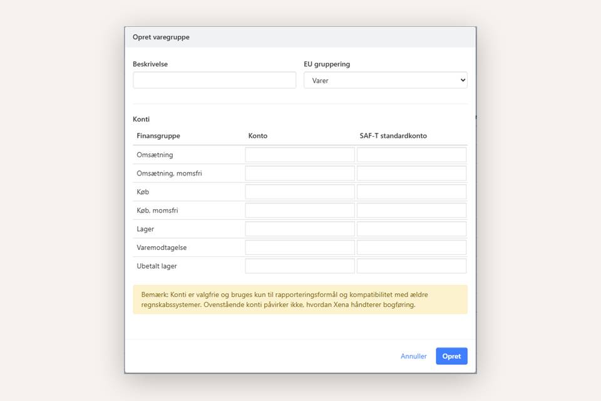The image size is (601, 401).
Task: Focus SAF-T standardkonto field for Ubetalt lager
Action: pos(411,266)
